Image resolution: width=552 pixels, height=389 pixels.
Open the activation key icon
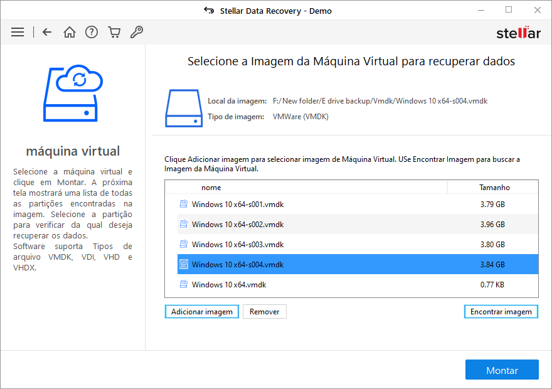(x=137, y=33)
